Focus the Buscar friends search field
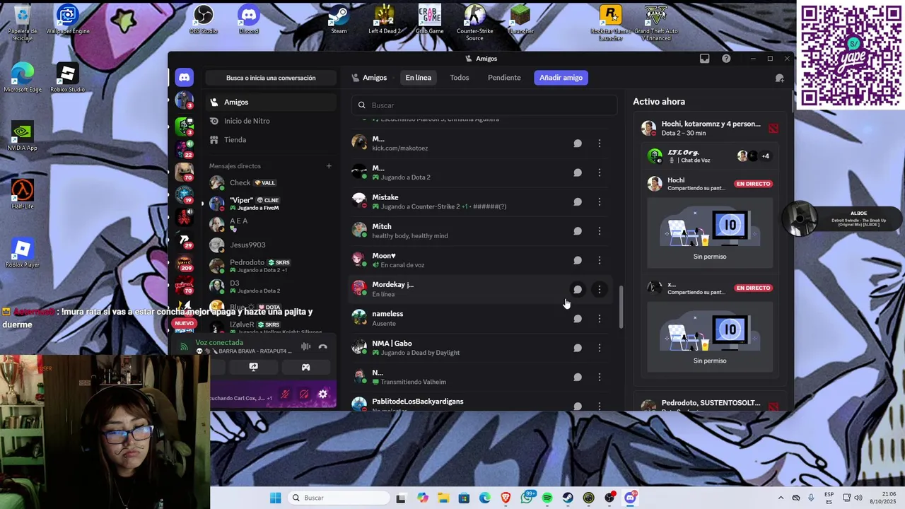 tap(484, 105)
